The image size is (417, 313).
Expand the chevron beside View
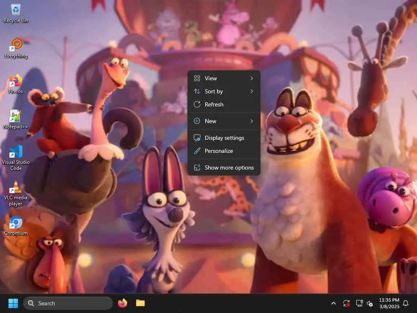click(252, 78)
